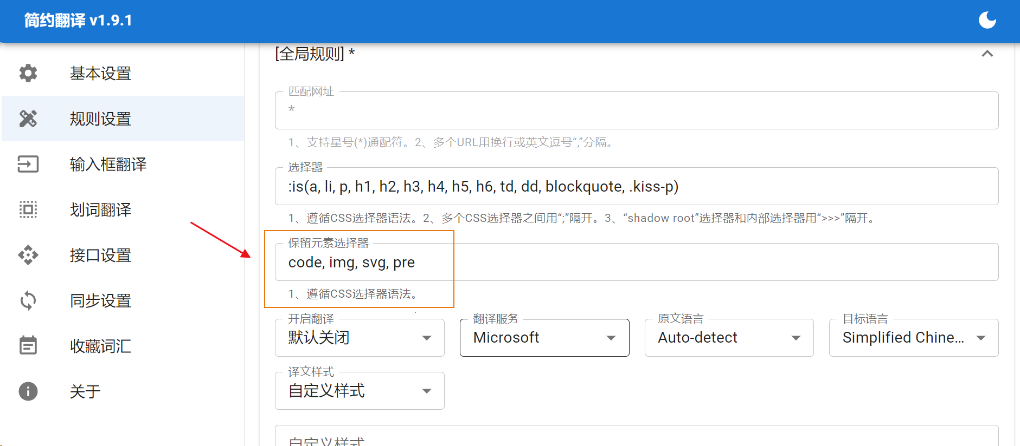Click the favorite words calendar icon

point(28,345)
